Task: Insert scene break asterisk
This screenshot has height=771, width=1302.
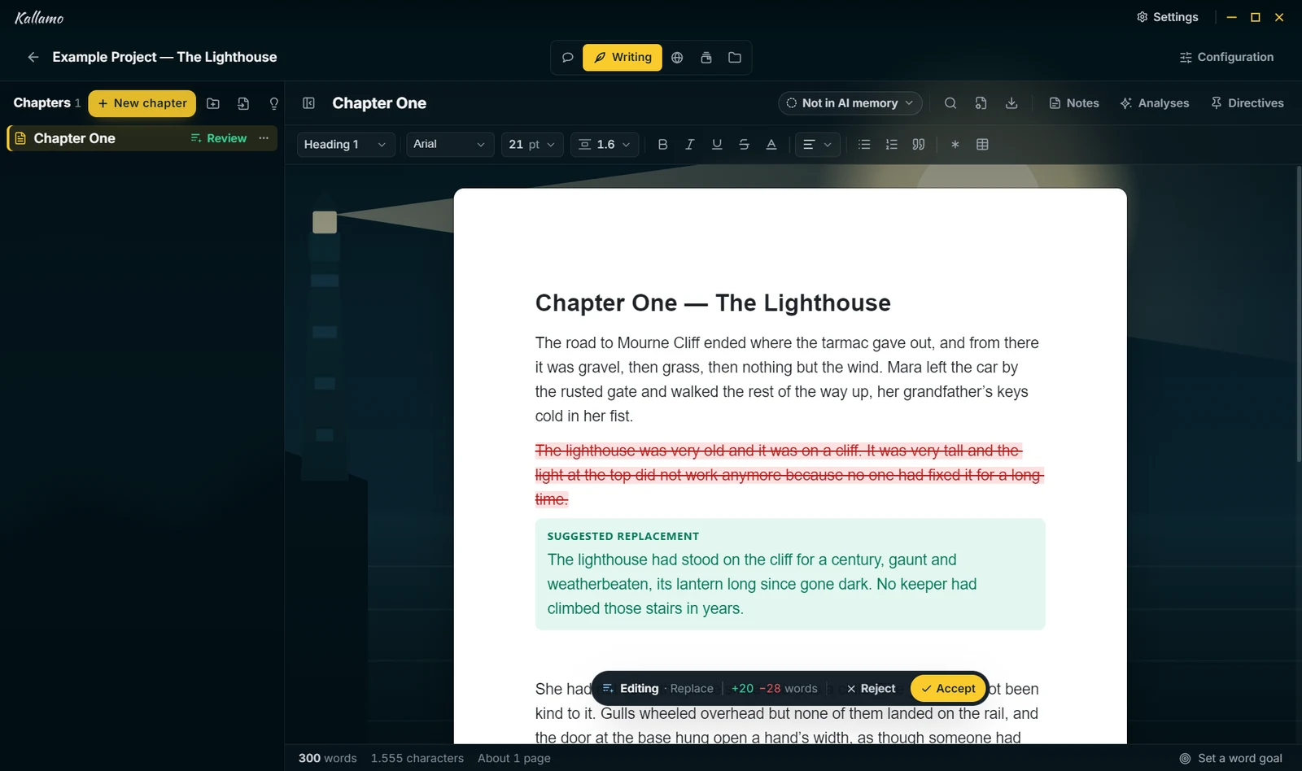Action: [955, 144]
